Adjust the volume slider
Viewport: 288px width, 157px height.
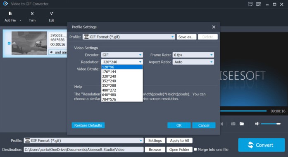pos(271,124)
